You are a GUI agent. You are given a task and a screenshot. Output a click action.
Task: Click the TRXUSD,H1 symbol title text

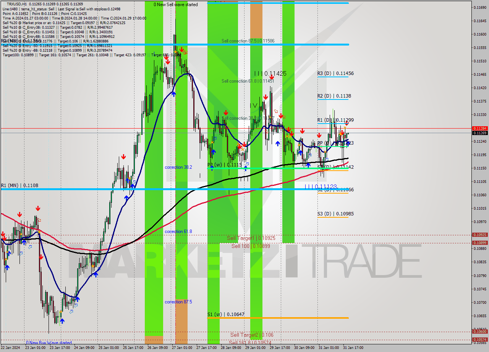click(x=16, y=4)
